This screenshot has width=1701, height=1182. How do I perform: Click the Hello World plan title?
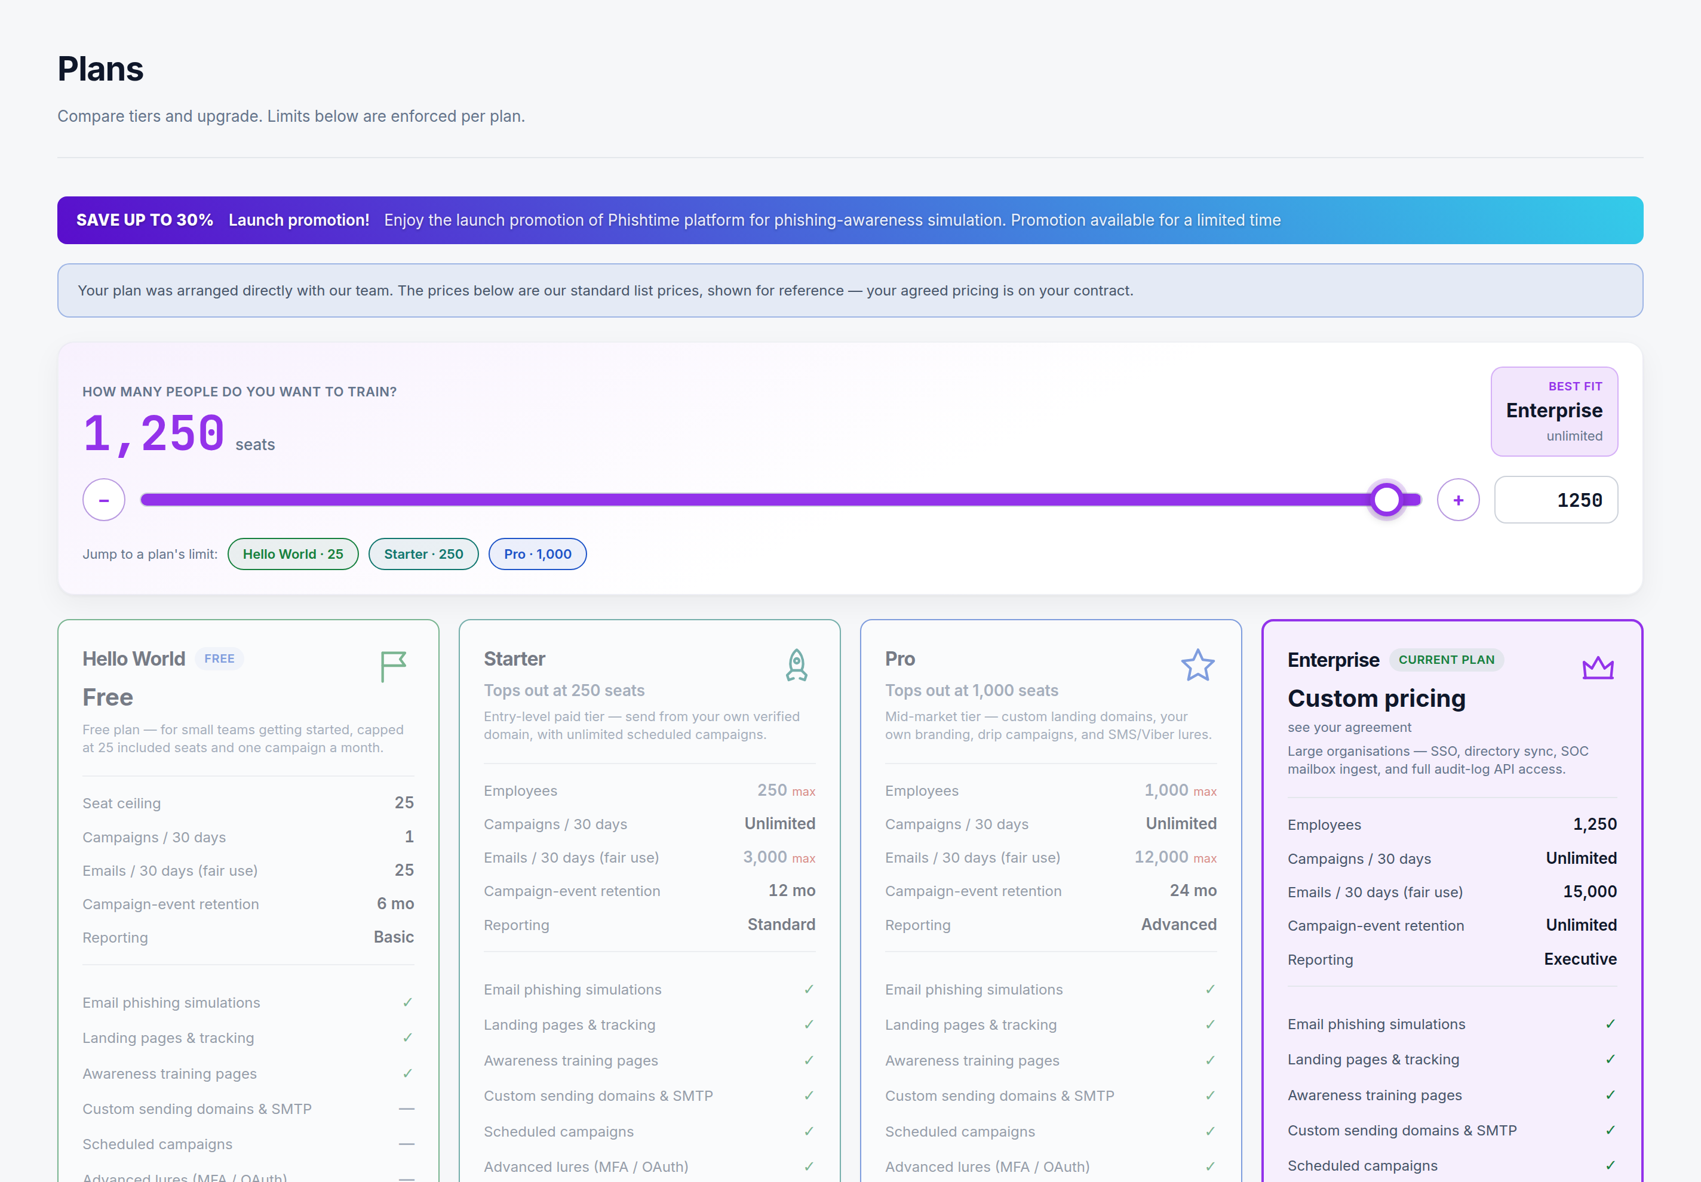[x=134, y=658]
